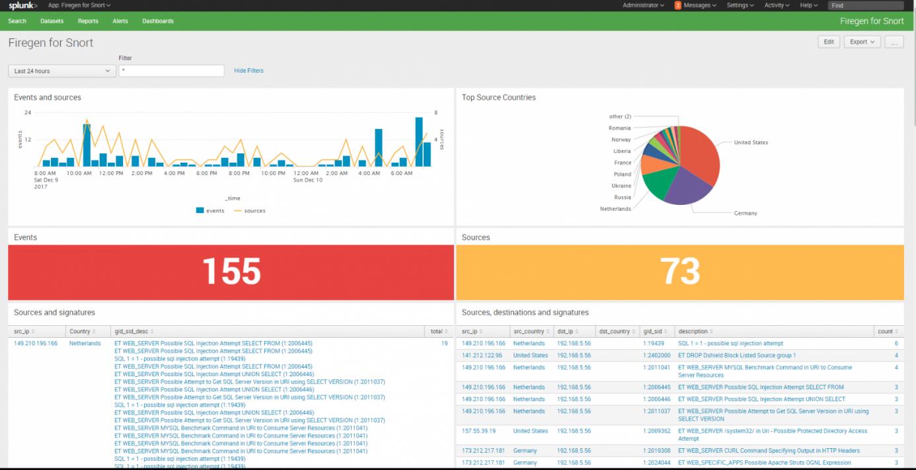Screen dimensions: 916x470
Task: Click the Edit dashboard button
Action: (x=829, y=42)
